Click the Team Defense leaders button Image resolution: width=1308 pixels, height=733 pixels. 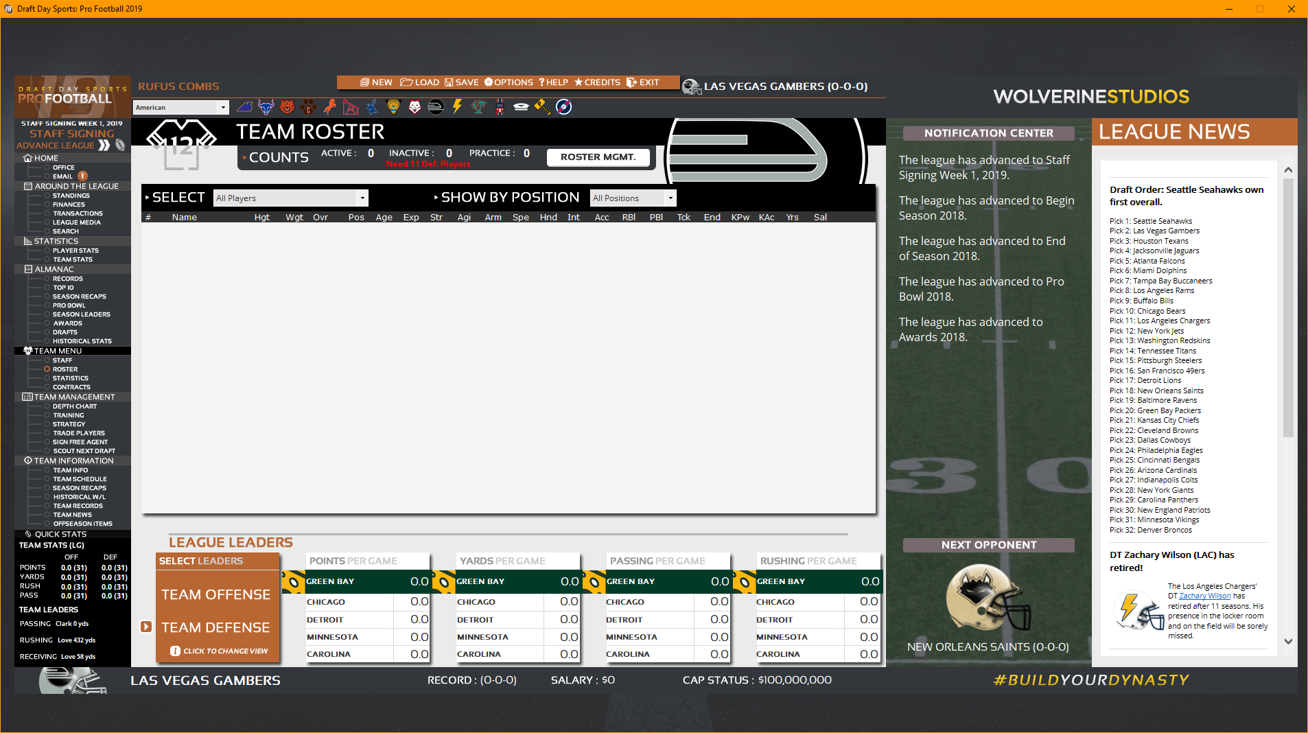(x=216, y=627)
